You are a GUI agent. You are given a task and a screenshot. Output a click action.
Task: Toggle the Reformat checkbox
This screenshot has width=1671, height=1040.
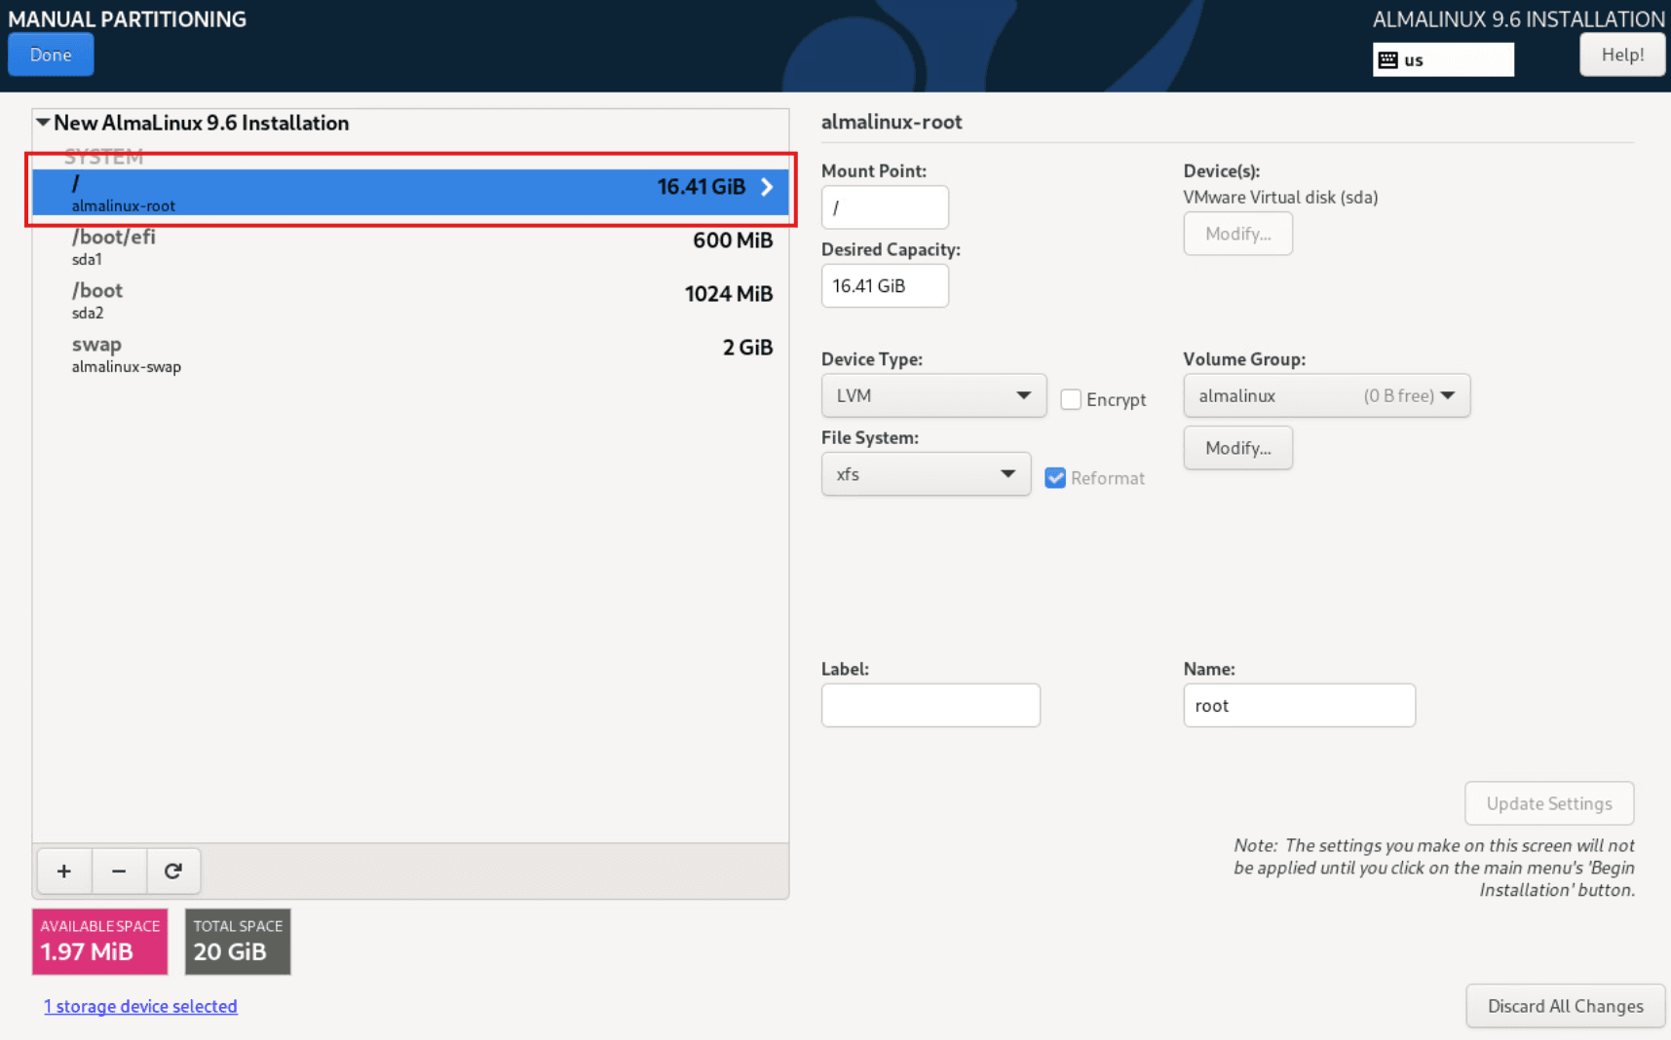coord(1055,478)
